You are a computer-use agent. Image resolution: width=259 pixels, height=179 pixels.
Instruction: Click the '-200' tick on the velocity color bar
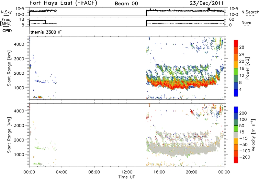[244, 157]
